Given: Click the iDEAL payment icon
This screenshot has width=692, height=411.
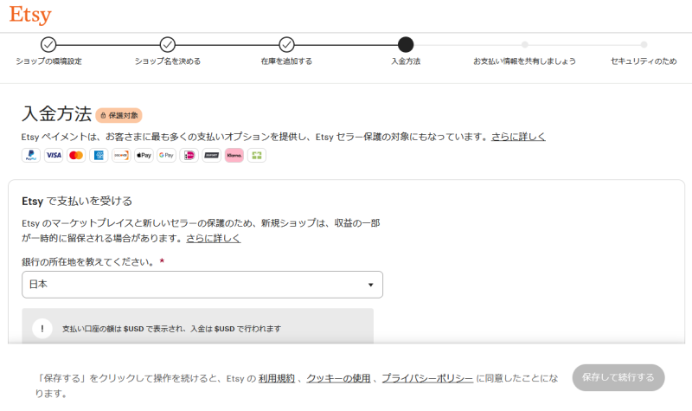Looking at the screenshot, I should [x=189, y=156].
